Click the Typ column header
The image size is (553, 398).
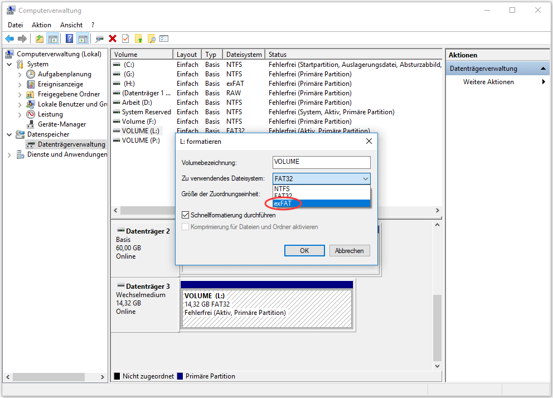(212, 54)
